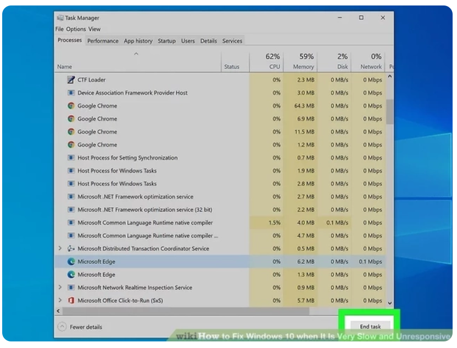This screenshot has height=348, width=457.
Task: Switch to the Users tab
Action: (188, 41)
